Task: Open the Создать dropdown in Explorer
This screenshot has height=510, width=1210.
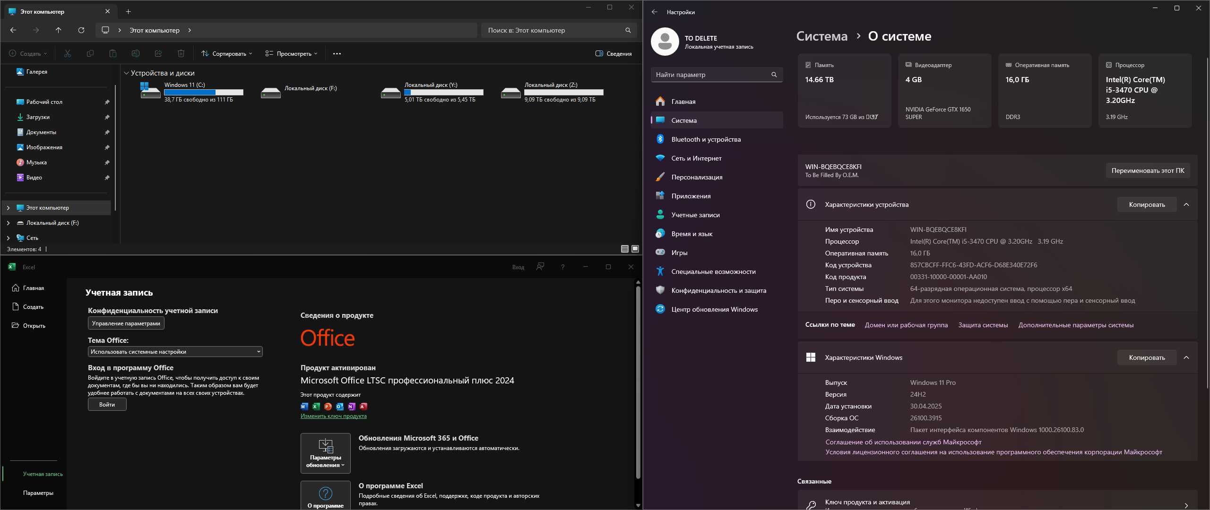Action: pyautogui.click(x=28, y=53)
